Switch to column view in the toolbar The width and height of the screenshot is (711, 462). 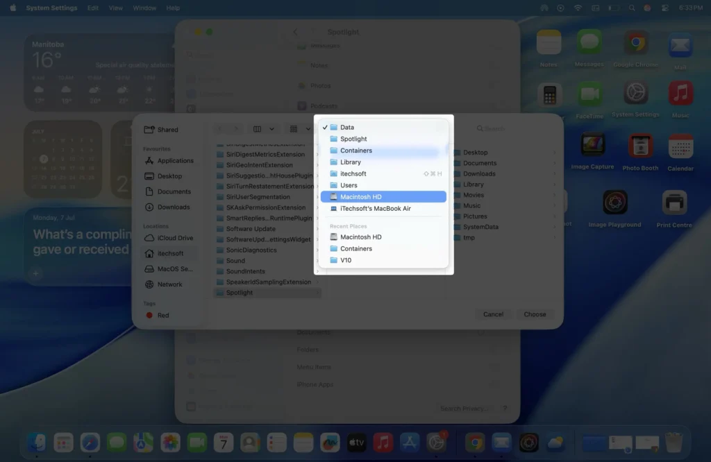click(x=258, y=128)
